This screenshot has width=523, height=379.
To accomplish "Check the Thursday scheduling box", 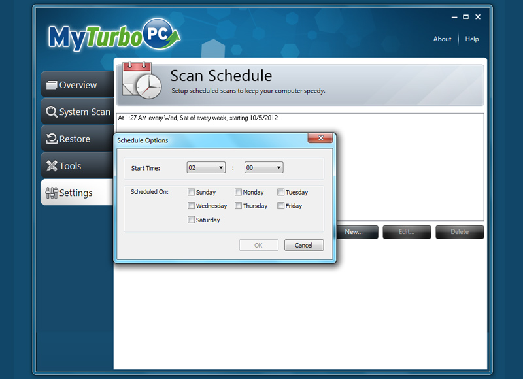I will [x=239, y=206].
